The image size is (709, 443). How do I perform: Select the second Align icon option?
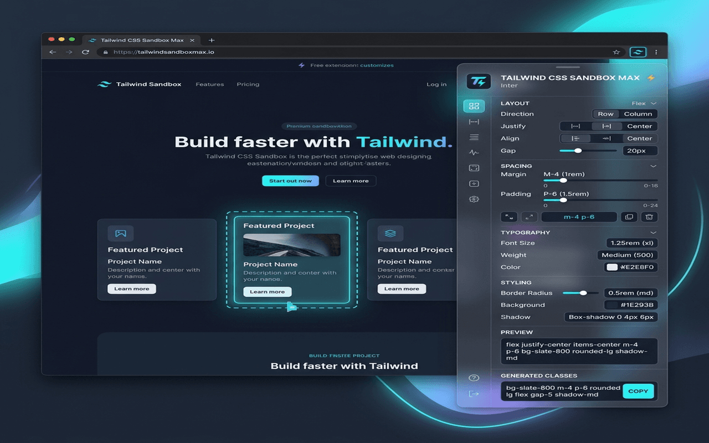coord(607,138)
